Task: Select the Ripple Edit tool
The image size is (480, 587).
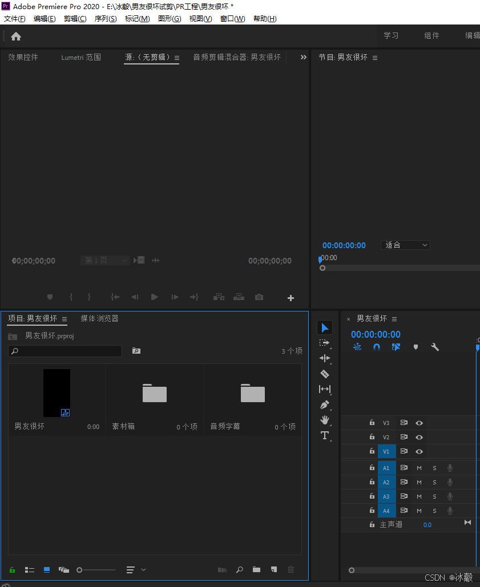Action: click(x=325, y=358)
